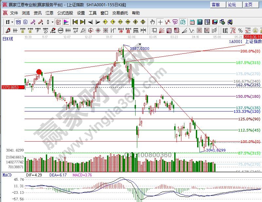
Task: Select the Gann fan lines tool
Action: click(161, 31)
